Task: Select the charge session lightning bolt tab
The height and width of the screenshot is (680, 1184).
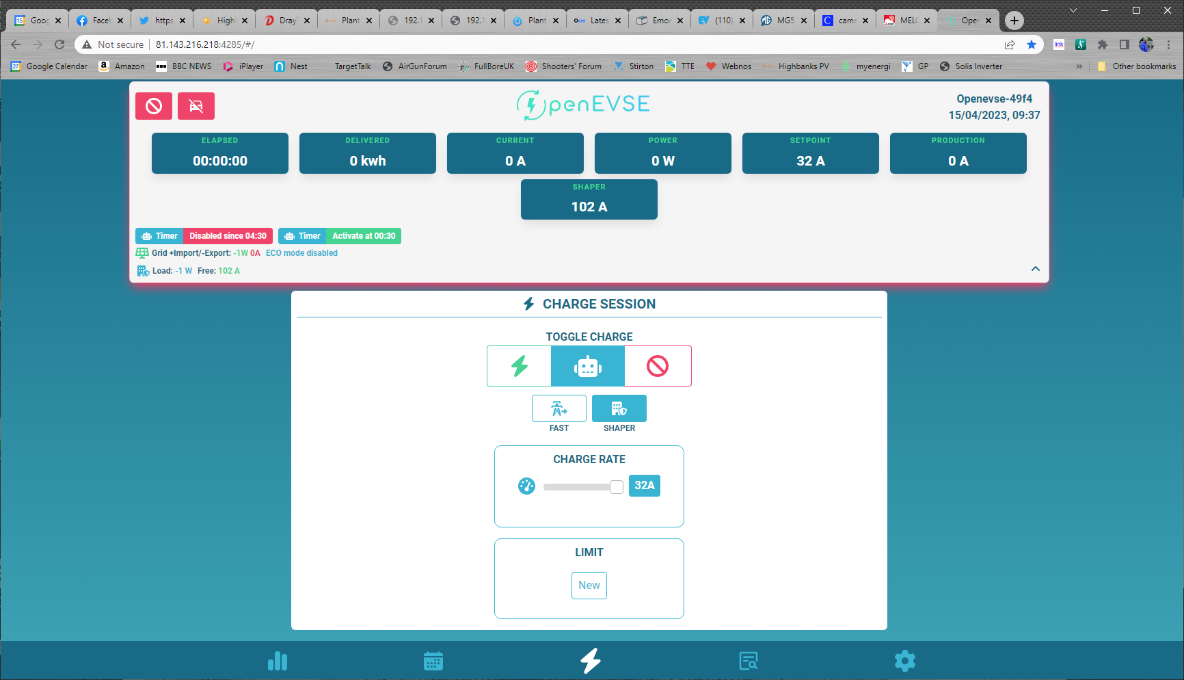Action: pos(591,661)
